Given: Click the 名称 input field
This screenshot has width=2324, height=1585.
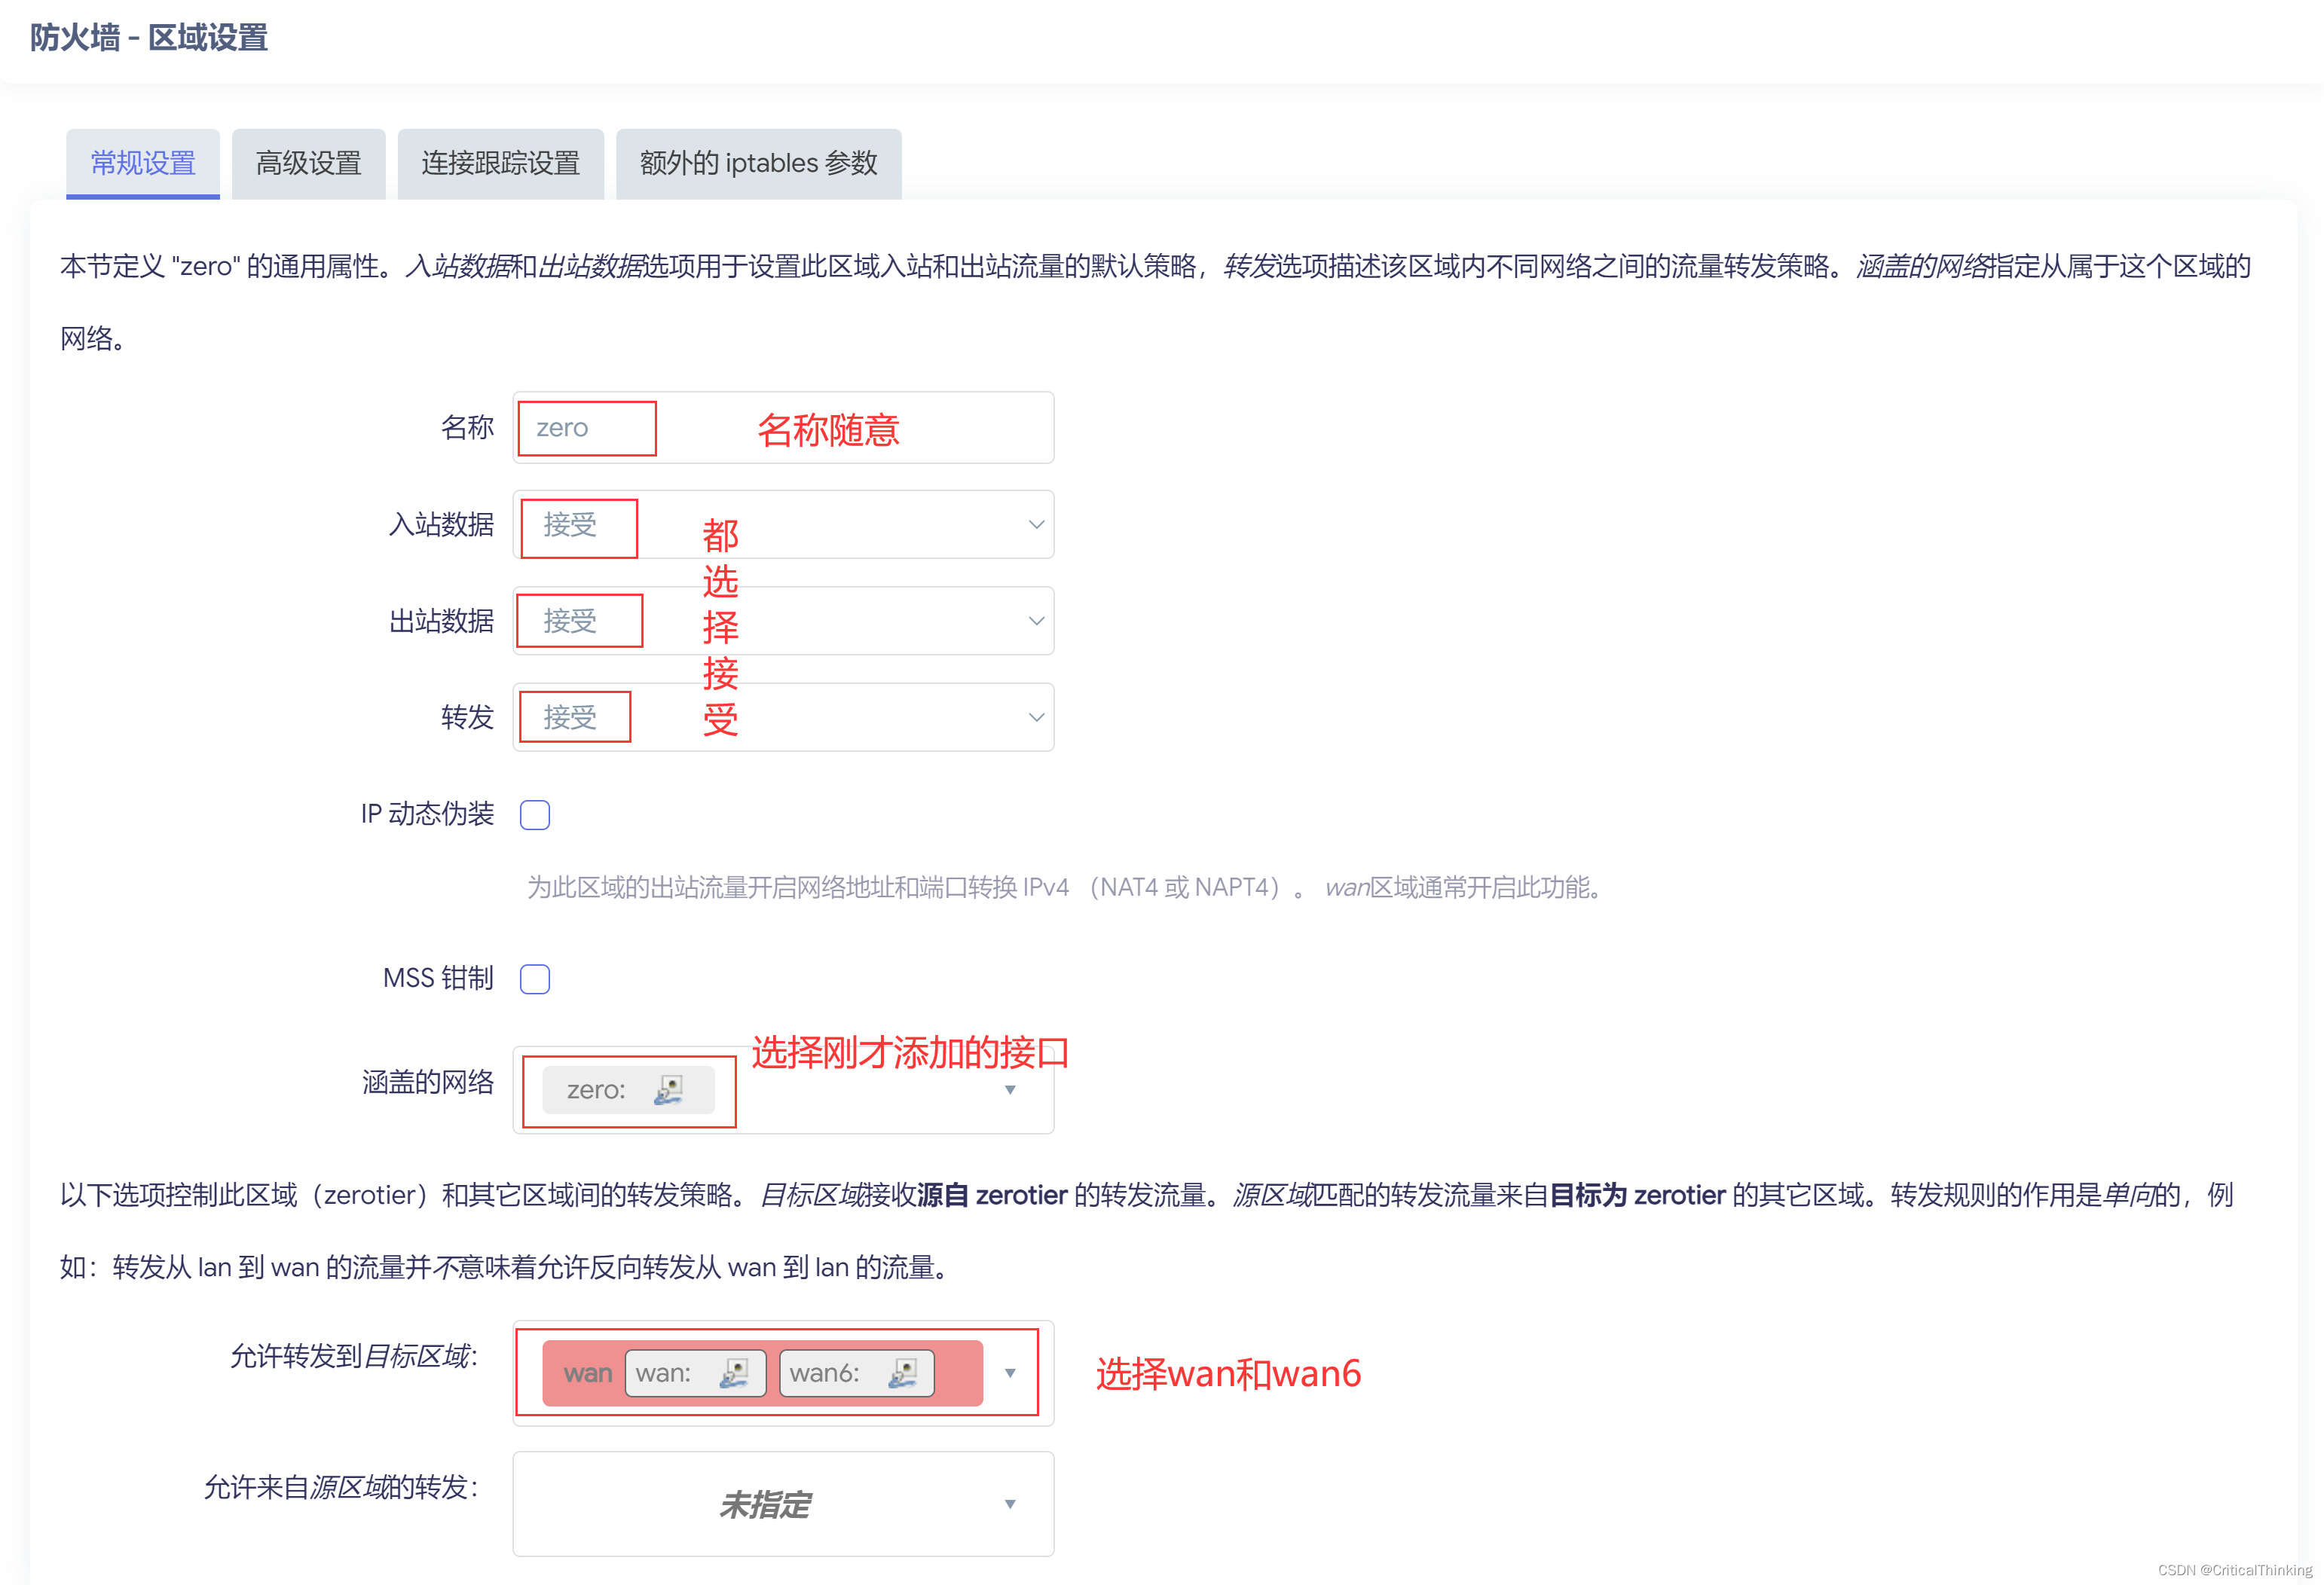Looking at the screenshot, I should point(783,428).
